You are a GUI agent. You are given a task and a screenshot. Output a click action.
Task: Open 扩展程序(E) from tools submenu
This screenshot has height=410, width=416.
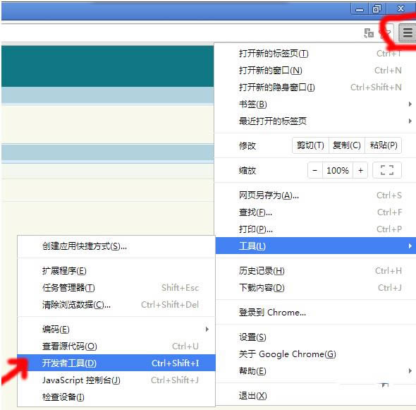coord(116,271)
